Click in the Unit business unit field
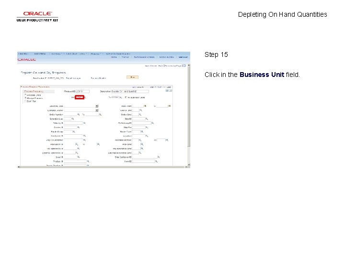This screenshot has width=345, height=258. (x=80, y=97)
